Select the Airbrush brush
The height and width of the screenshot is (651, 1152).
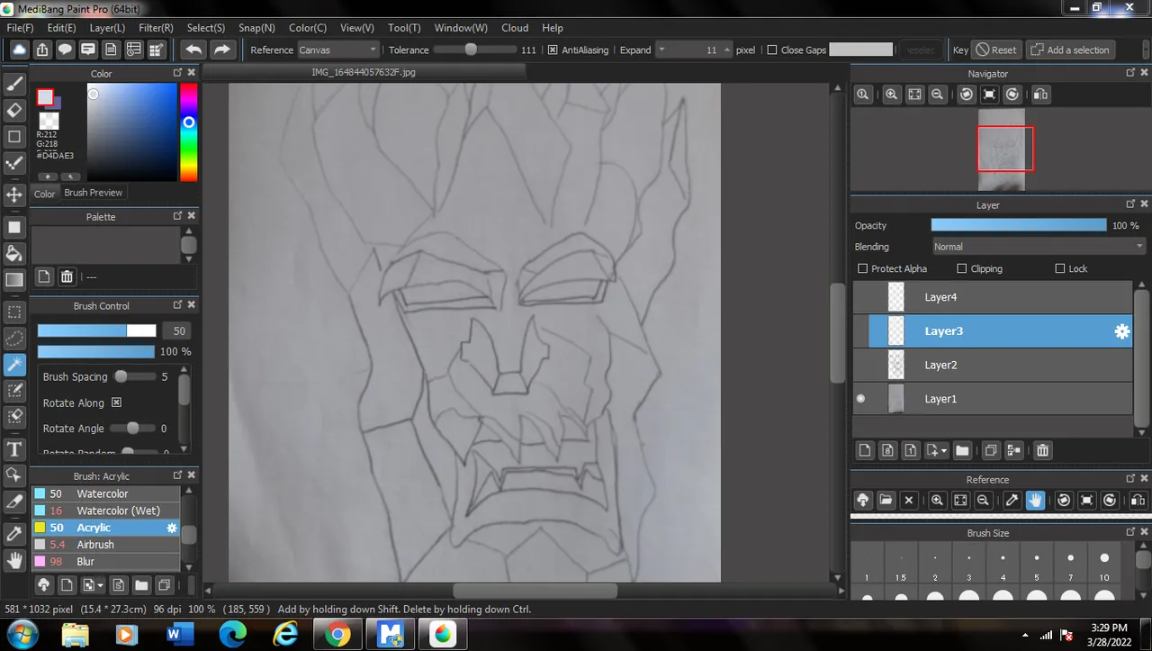(106, 545)
